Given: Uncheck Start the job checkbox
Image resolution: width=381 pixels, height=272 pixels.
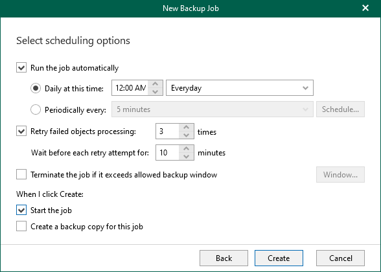Looking at the screenshot, I should (x=21, y=210).
